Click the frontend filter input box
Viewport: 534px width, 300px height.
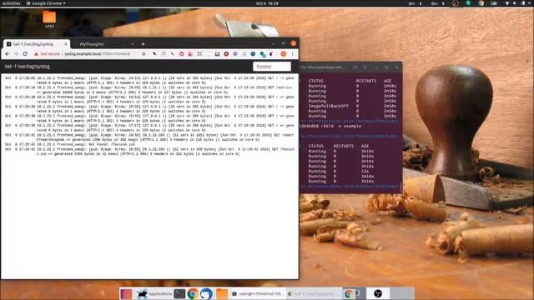point(272,67)
